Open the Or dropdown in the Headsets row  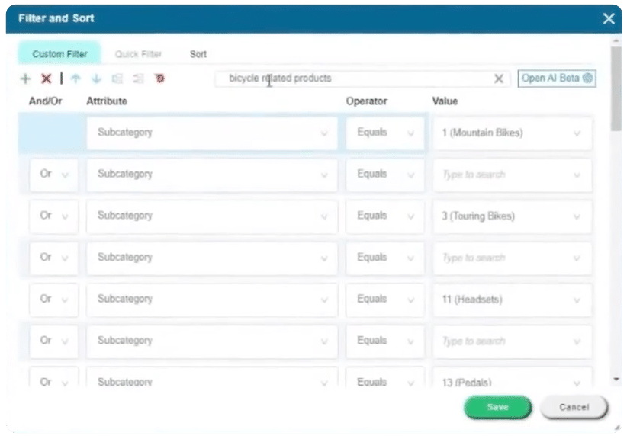pos(53,300)
